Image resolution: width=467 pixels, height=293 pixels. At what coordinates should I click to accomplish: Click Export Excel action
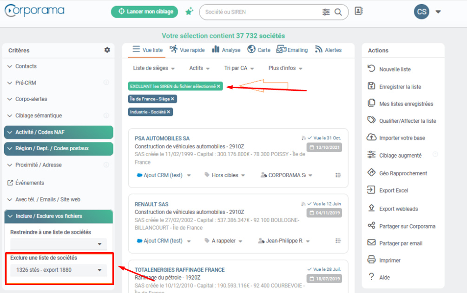393,191
